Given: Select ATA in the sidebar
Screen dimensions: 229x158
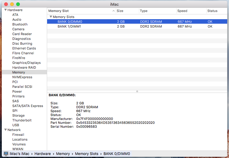Looking at the screenshot, I should pyautogui.click(x=15, y=15).
